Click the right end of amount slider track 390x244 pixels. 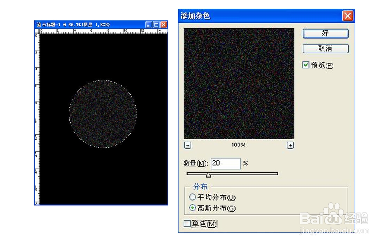[x=276, y=173]
